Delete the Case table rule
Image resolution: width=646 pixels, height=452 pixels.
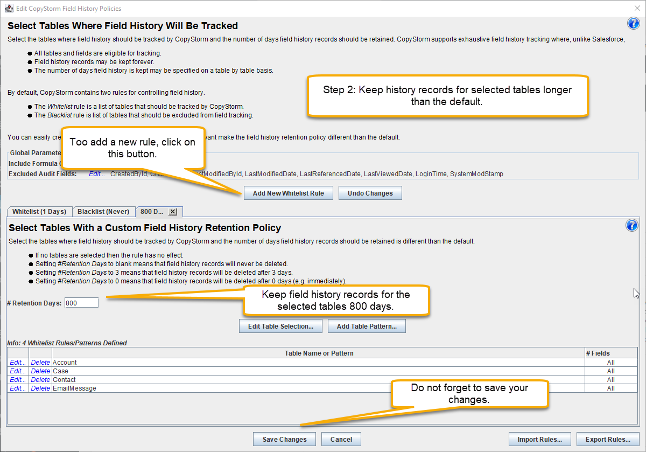[x=40, y=371]
